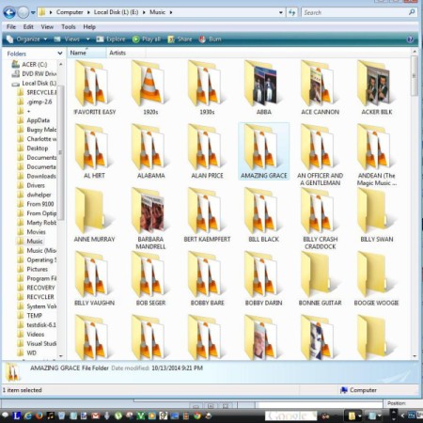Select Downloads in the folder tree
The height and width of the screenshot is (423, 423).
(37, 176)
